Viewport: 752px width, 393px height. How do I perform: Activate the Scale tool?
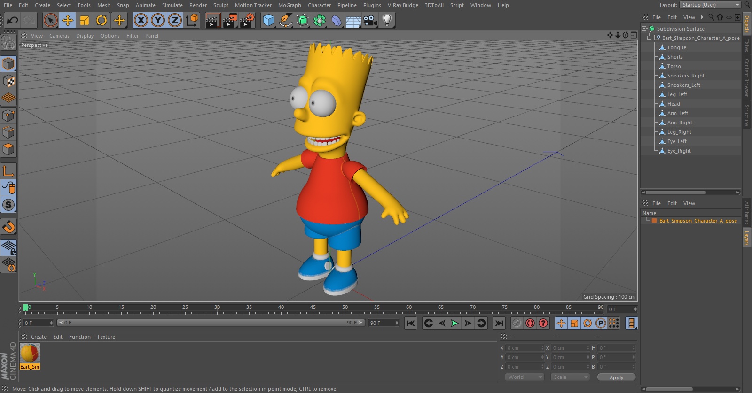[85, 20]
